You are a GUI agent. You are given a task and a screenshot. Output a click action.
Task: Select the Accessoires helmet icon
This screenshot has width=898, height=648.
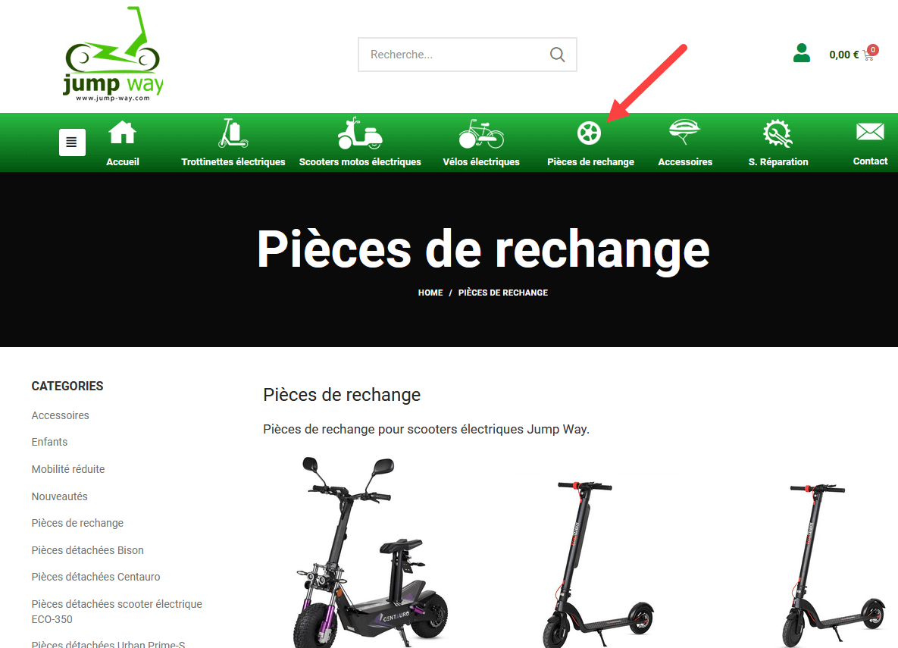pos(684,132)
